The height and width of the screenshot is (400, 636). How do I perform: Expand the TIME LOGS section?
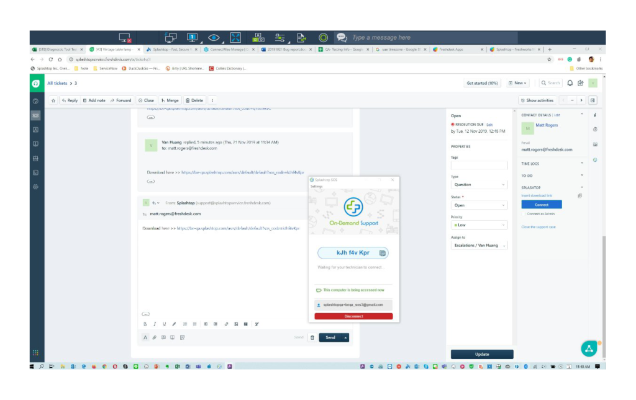[582, 164]
